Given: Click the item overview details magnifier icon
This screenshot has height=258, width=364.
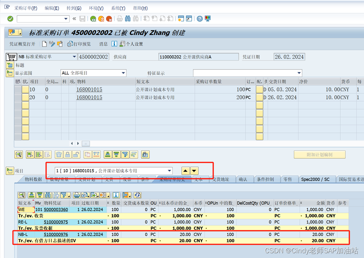Looking at the screenshot, I should pyautogui.click(x=18, y=154).
